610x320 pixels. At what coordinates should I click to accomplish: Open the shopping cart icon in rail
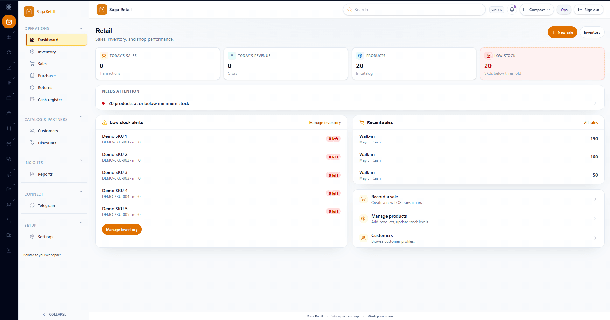click(9, 220)
